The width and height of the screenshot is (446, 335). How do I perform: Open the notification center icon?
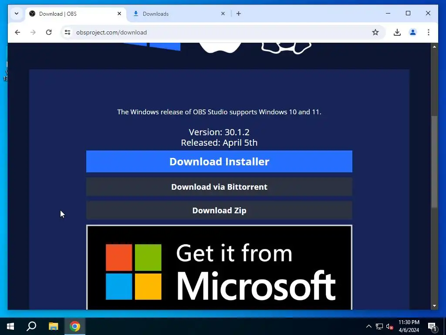click(432, 326)
